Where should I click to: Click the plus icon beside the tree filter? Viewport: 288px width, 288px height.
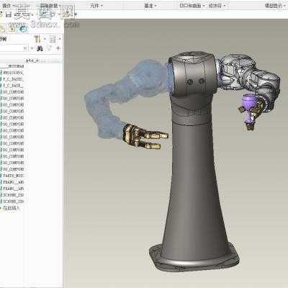point(58,48)
